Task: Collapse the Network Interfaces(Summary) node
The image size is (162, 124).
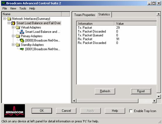Action: 4,19
